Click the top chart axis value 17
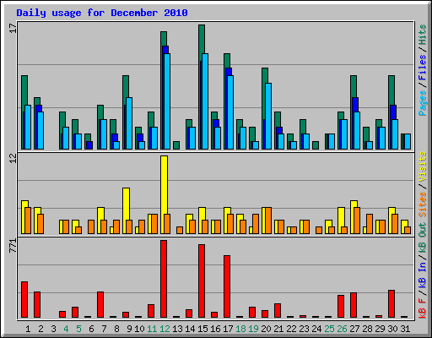The width and height of the screenshot is (432, 338). (13, 29)
